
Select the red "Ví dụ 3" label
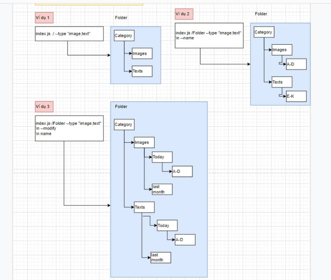click(x=44, y=106)
